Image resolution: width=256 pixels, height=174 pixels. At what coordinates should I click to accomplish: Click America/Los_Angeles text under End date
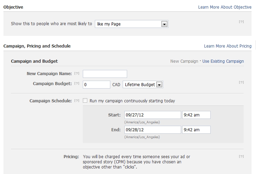point(142,137)
